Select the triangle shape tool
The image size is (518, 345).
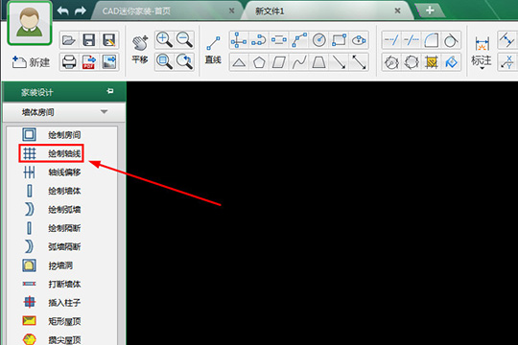coord(239,62)
